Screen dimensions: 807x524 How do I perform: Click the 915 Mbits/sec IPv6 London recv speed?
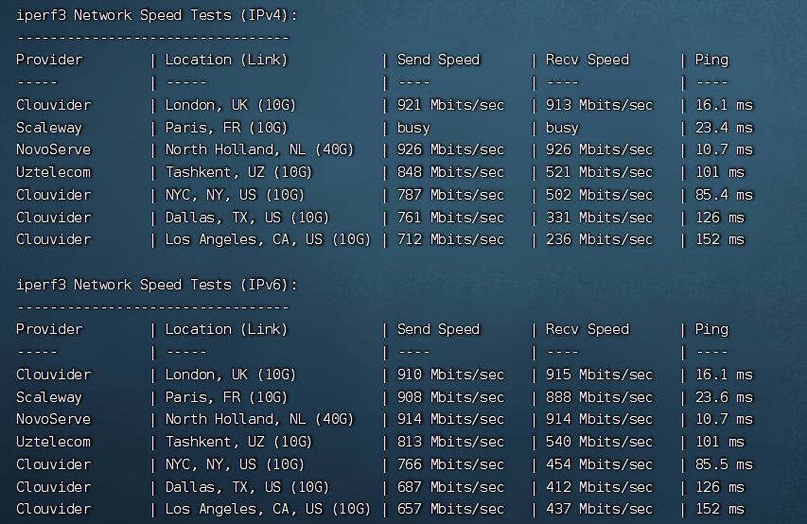(599, 375)
